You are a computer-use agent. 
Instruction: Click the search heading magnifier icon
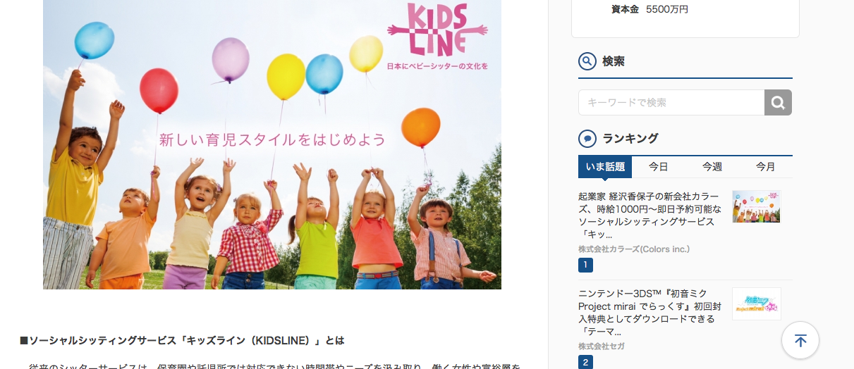tap(587, 61)
